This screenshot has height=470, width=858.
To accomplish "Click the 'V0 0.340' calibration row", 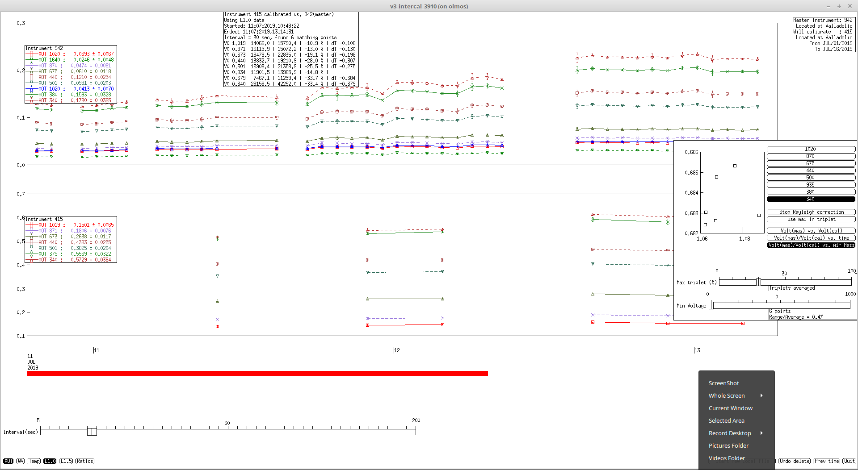I will (x=290, y=84).
